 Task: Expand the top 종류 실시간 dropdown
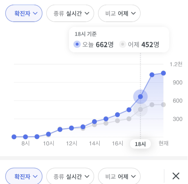click(70, 13)
